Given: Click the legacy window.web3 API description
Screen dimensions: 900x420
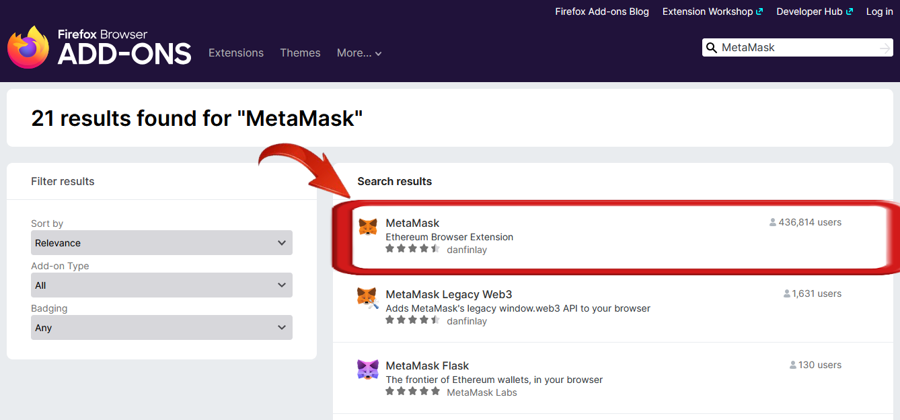Looking at the screenshot, I should (518, 308).
